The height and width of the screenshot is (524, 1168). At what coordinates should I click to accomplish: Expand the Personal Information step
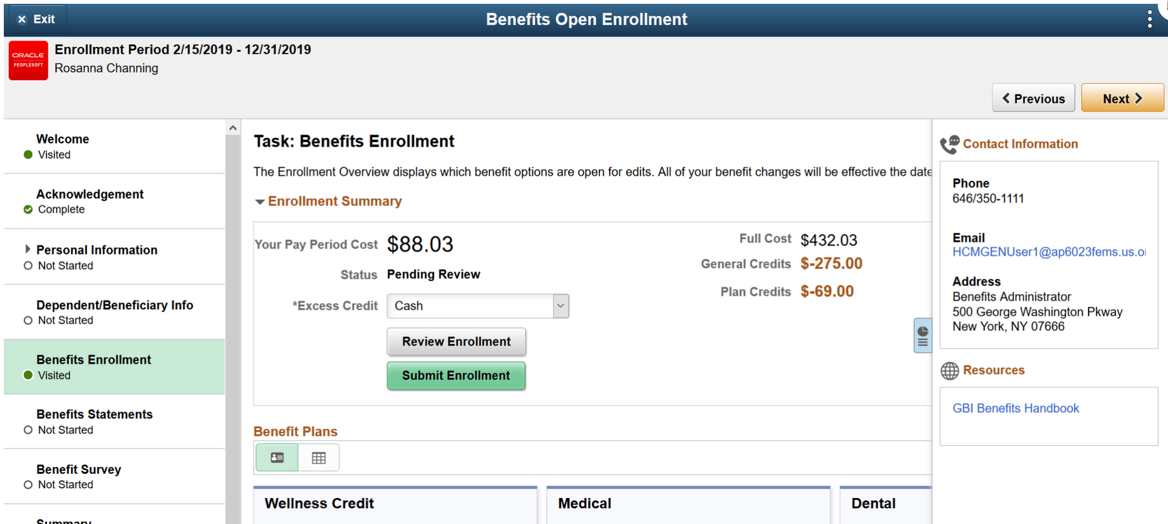27,250
